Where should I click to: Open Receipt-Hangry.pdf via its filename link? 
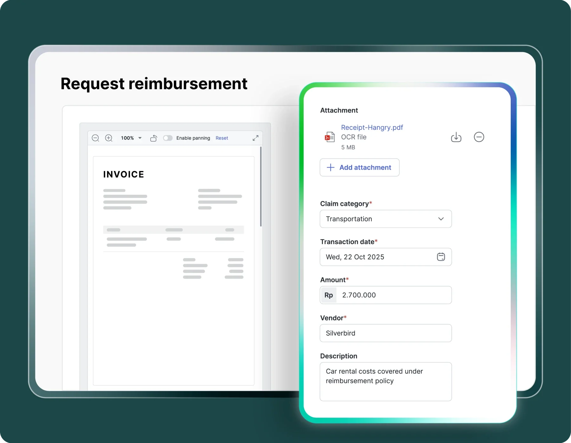pyautogui.click(x=371, y=127)
